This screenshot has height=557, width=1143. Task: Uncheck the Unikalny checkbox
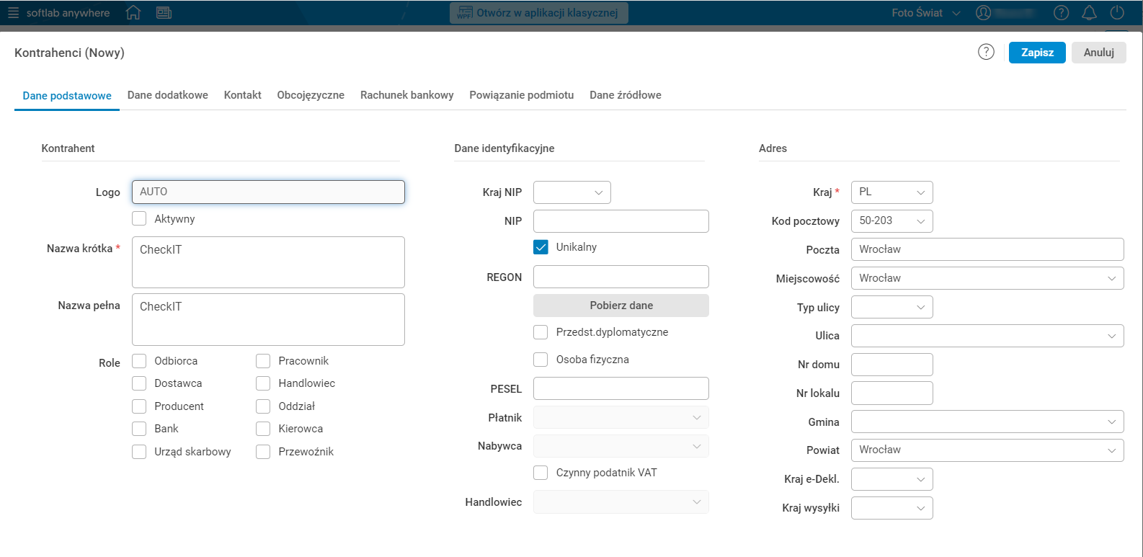[x=541, y=247]
